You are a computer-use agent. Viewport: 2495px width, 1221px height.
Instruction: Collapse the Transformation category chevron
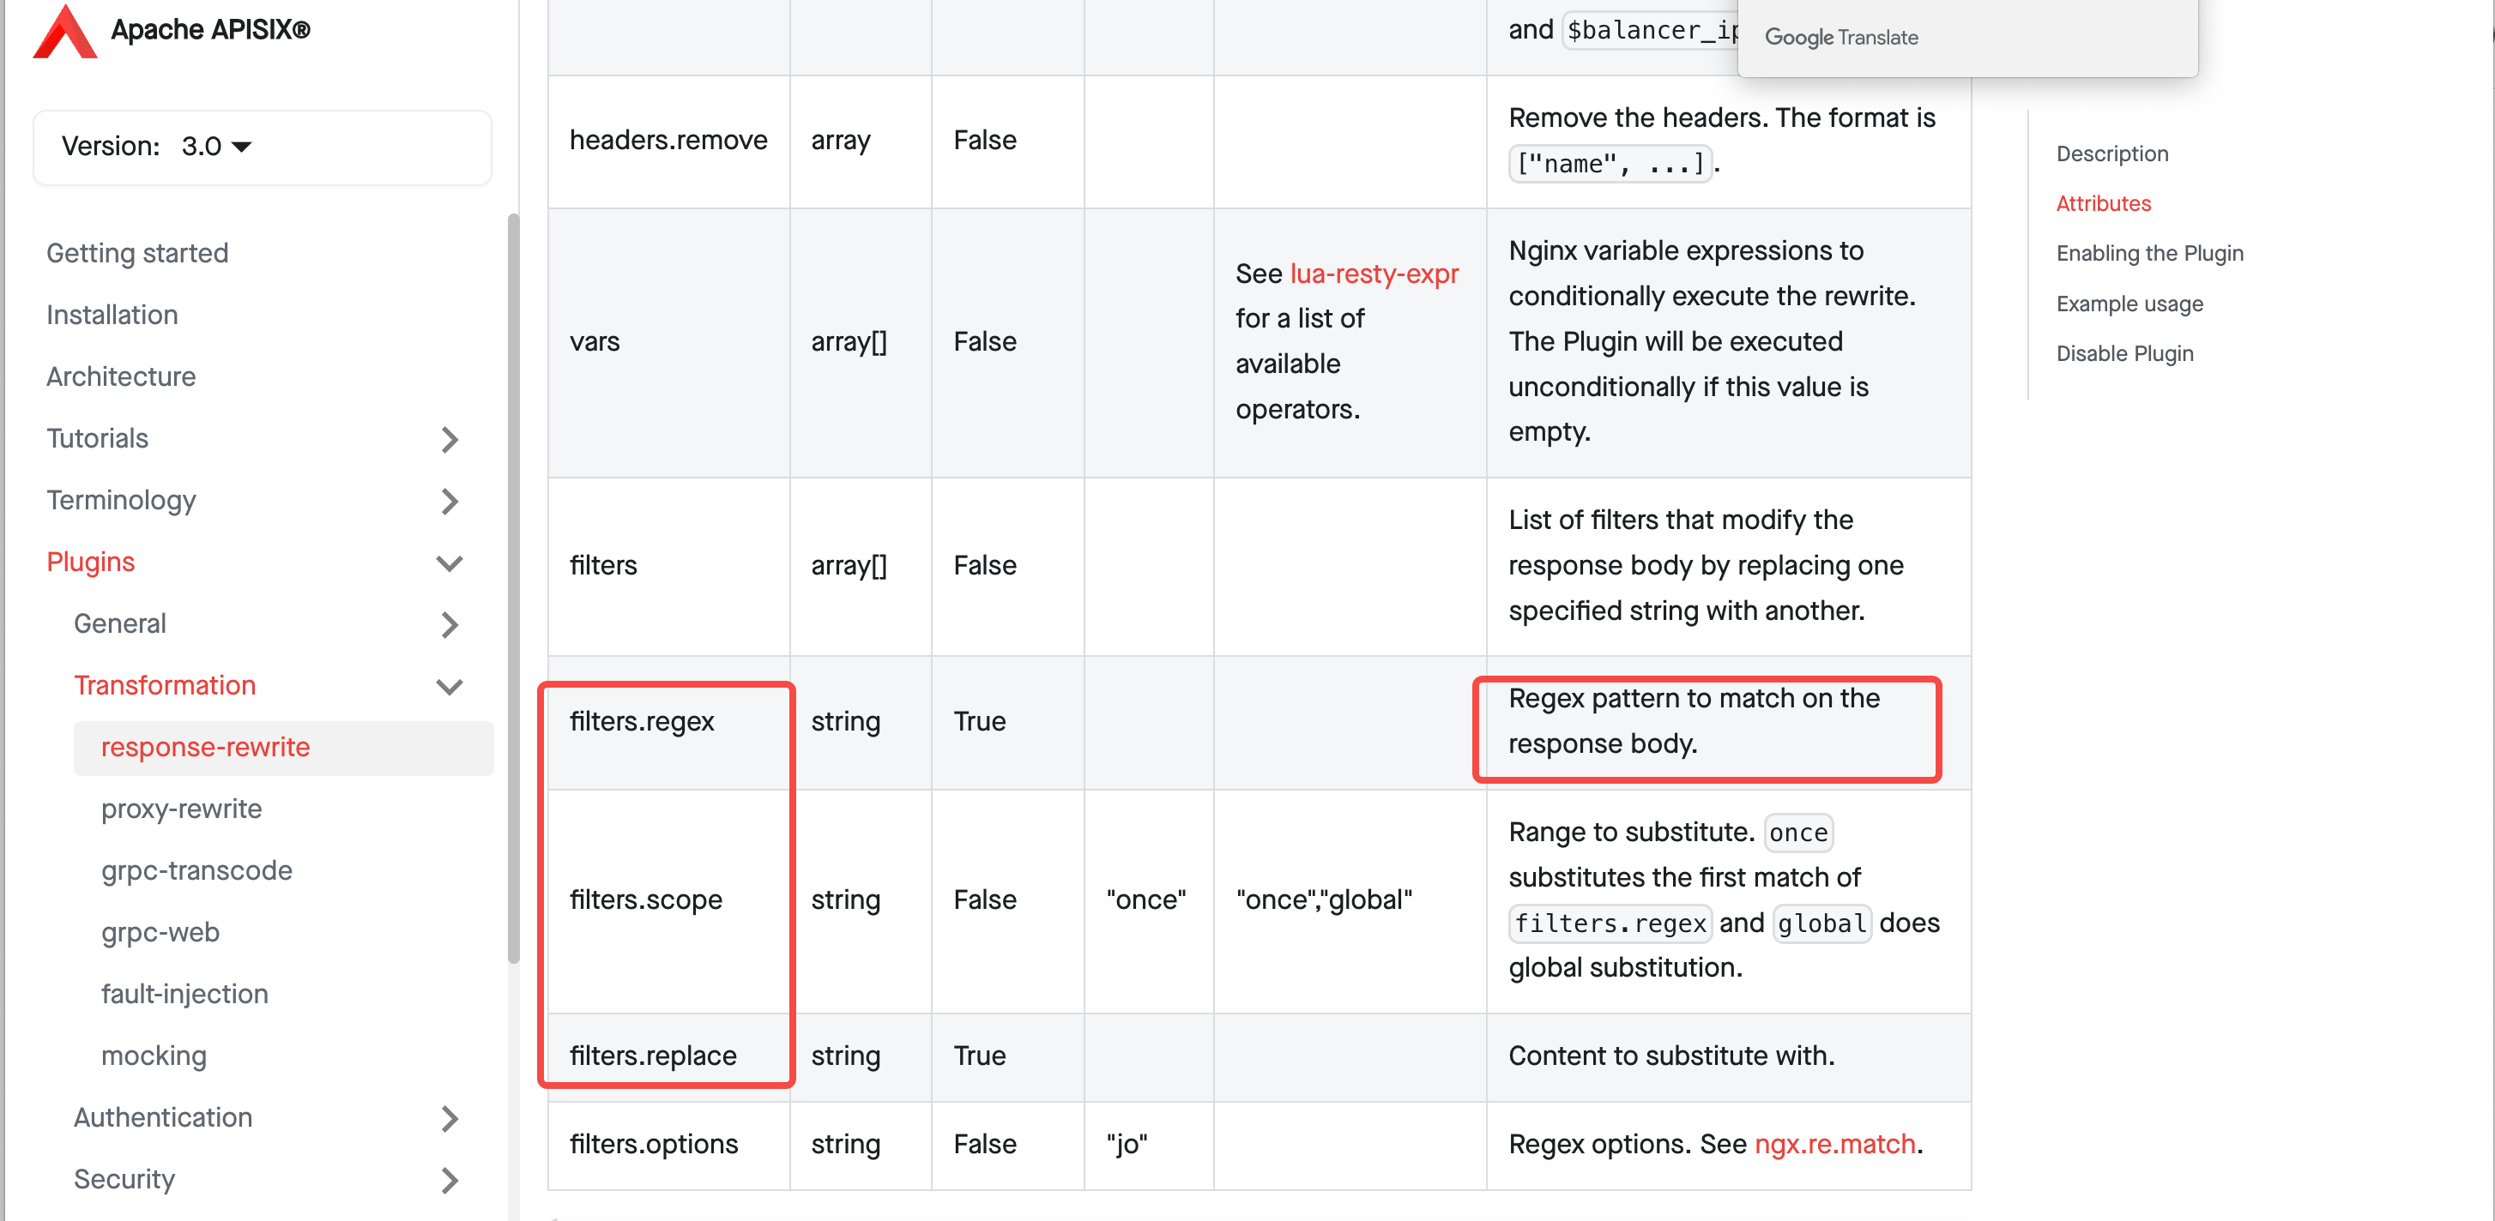pos(449,687)
